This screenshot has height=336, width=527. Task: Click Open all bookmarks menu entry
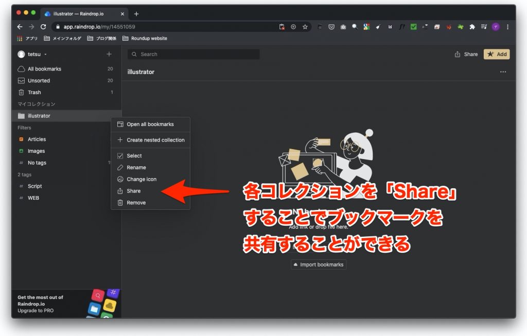(x=150, y=125)
